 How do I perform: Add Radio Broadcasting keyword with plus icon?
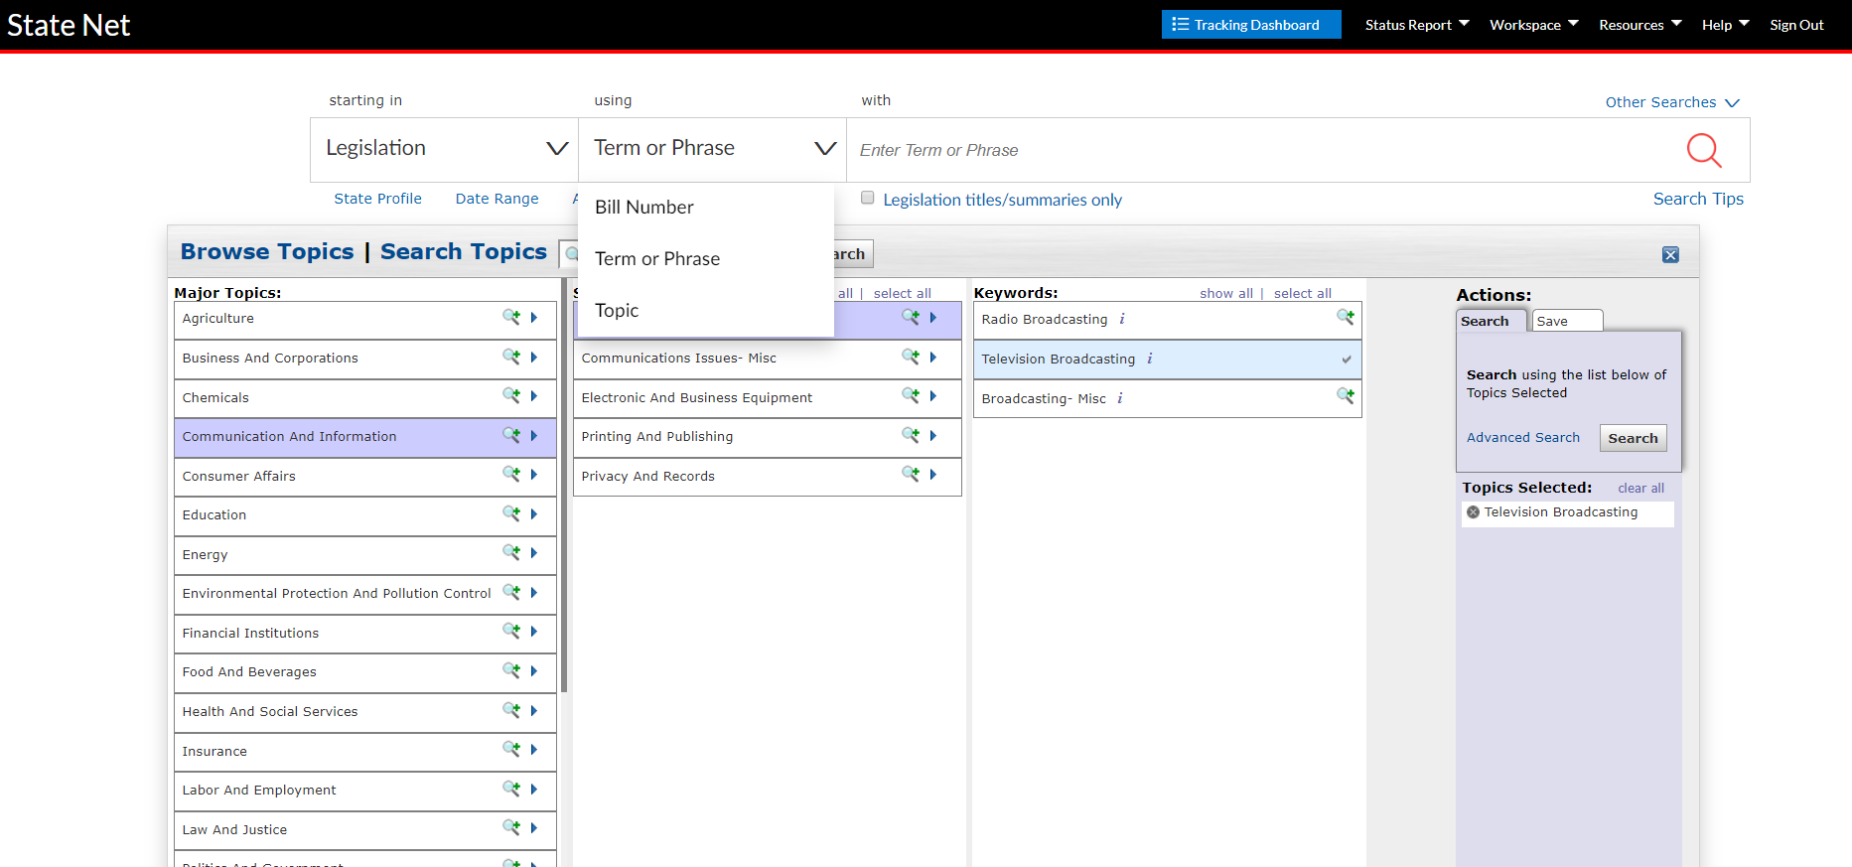point(1345,317)
